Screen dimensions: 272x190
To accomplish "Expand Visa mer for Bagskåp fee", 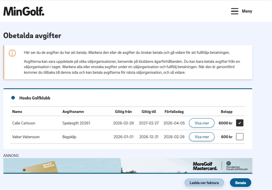I will click(202, 137).
